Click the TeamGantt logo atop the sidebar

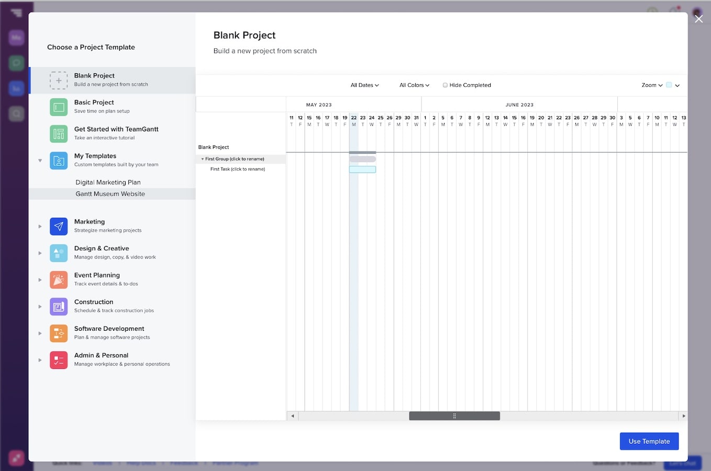pos(16,13)
